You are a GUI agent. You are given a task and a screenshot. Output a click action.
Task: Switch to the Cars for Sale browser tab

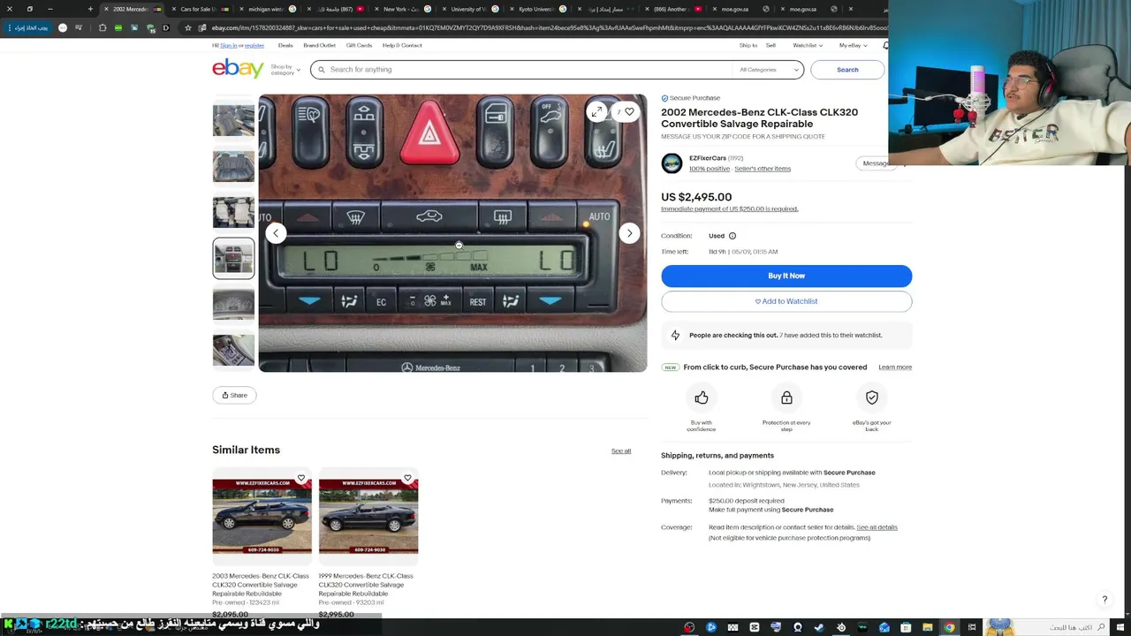click(x=201, y=9)
